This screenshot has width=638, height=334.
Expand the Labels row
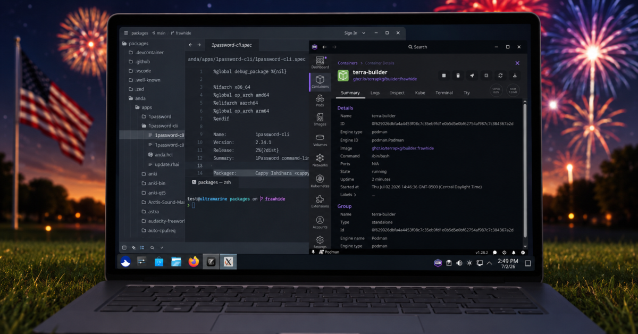tap(348, 195)
